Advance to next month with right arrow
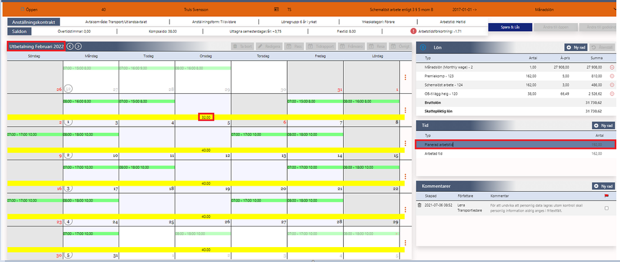 coord(78,47)
